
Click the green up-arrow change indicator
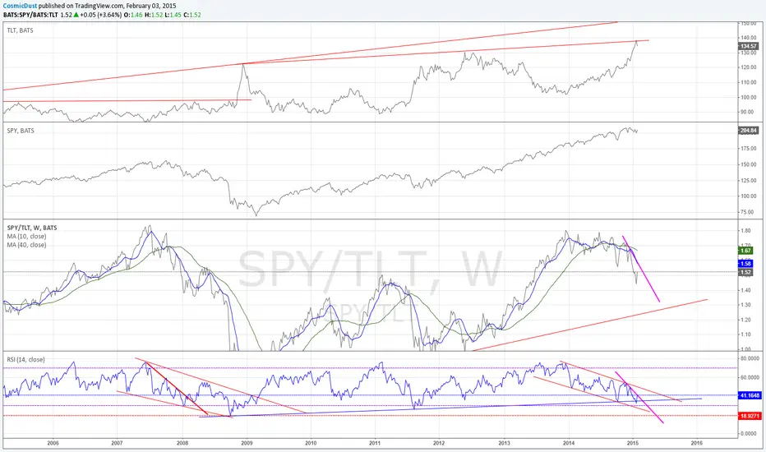coord(76,15)
